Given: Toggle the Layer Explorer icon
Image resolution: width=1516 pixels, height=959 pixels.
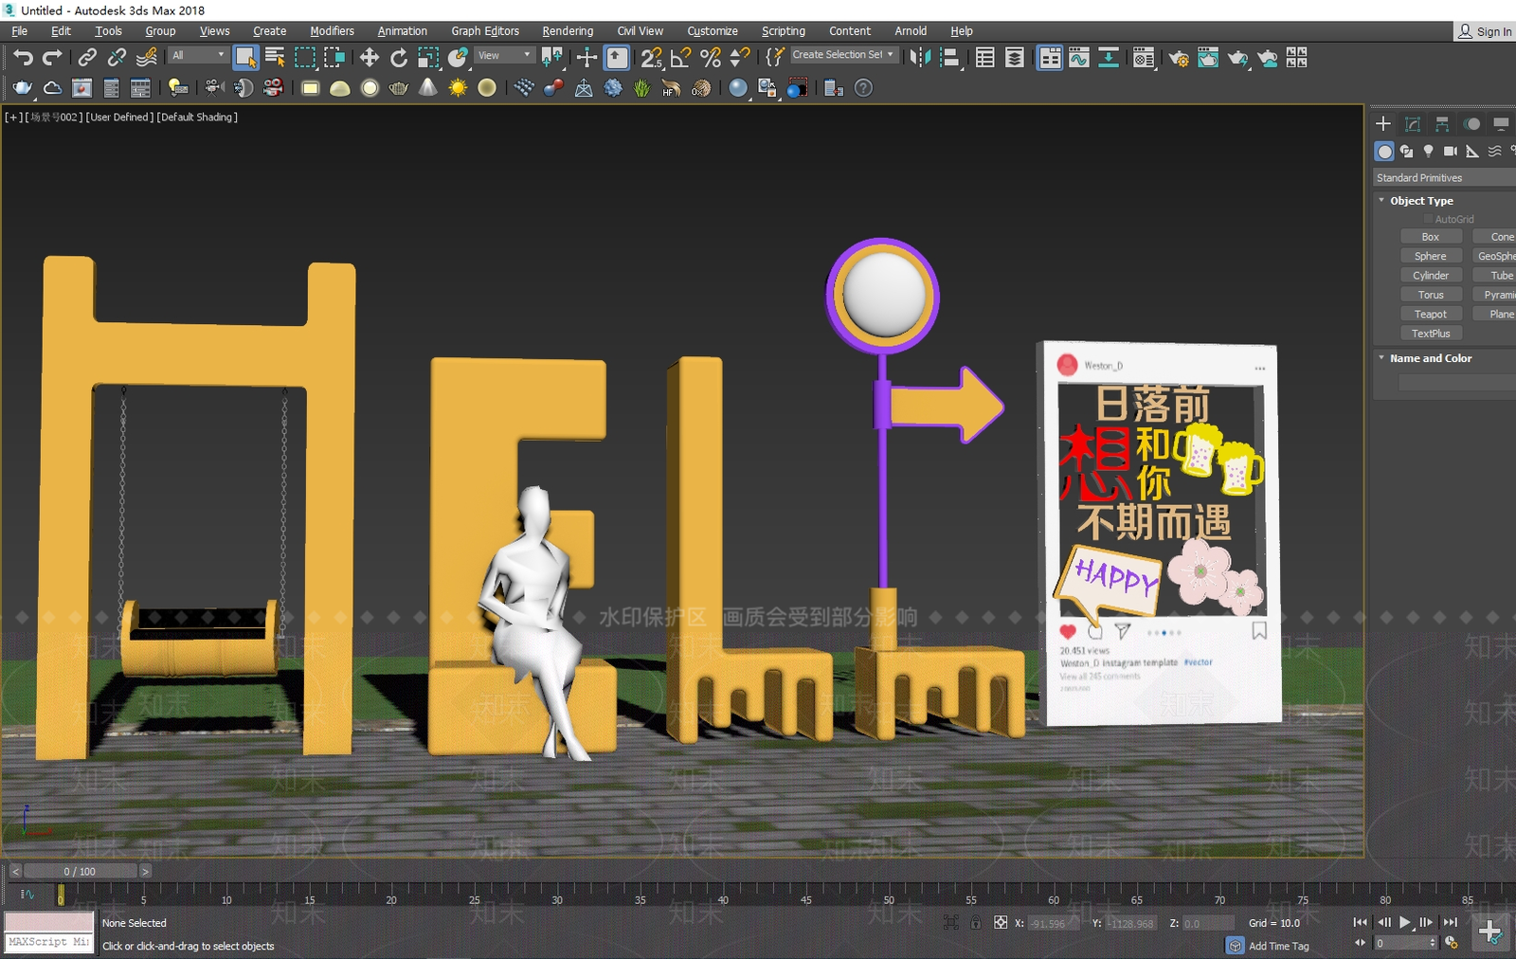Looking at the screenshot, I should pos(1014,58).
